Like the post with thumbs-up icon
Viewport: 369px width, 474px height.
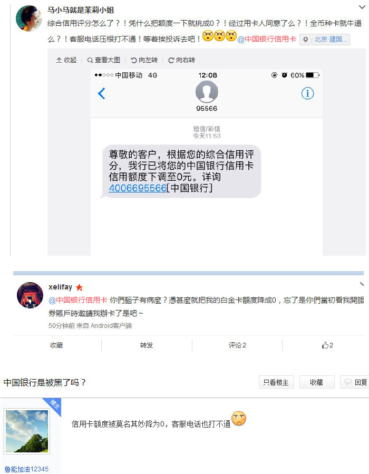tap(327, 345)
